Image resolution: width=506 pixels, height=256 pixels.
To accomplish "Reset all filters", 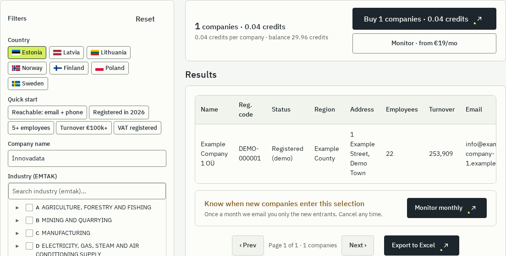I will pyautogui.click(x=145, y=19).
